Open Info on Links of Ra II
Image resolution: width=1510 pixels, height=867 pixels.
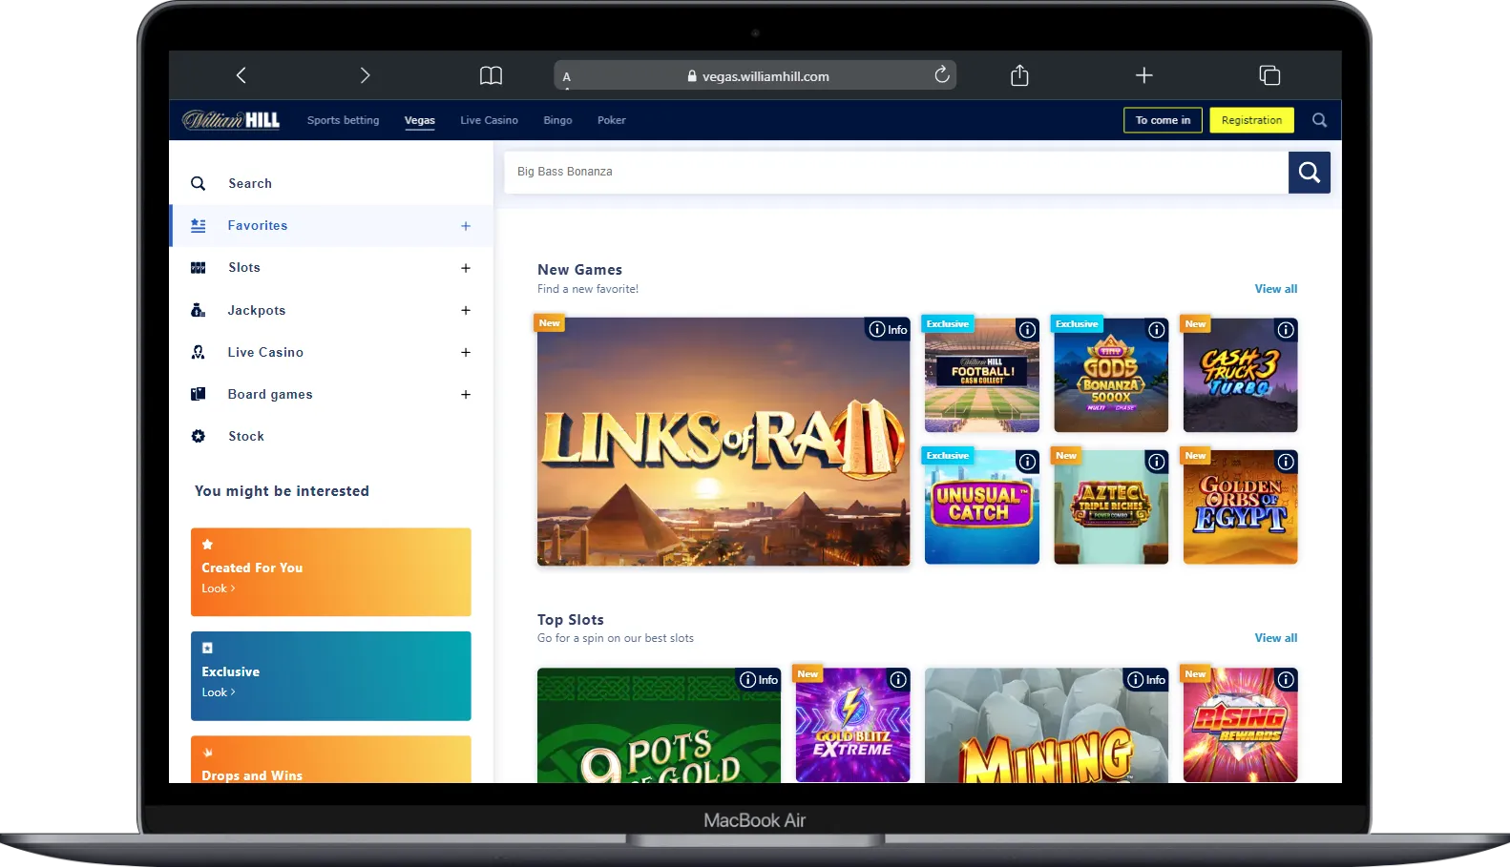(888, 329)
